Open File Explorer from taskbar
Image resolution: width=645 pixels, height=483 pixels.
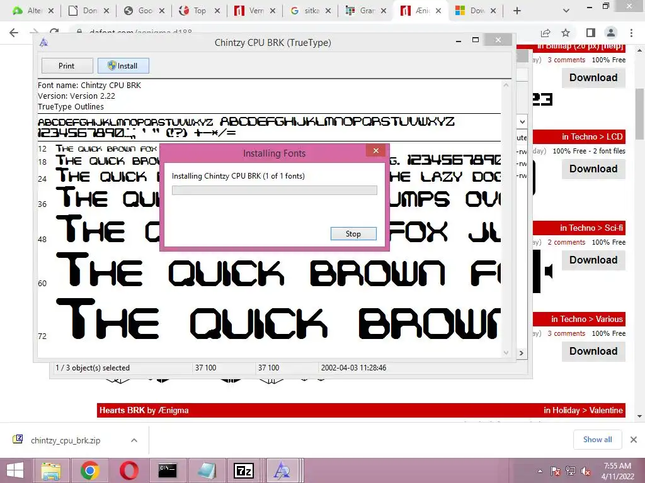pyautogui.click(x=52, y=470)
